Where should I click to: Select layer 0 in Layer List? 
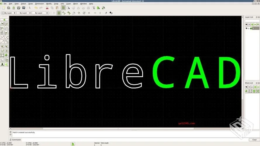tap(256, 28)
